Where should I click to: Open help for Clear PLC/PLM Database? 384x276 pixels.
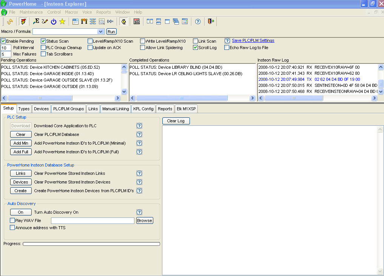tap(139, 134)
